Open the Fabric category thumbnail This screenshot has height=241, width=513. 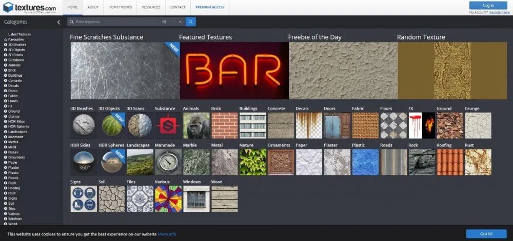pyautogui.click(x=365, y=125)
